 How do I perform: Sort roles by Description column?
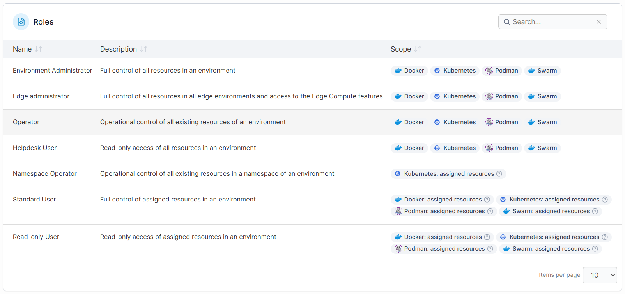tap(143, 49)
